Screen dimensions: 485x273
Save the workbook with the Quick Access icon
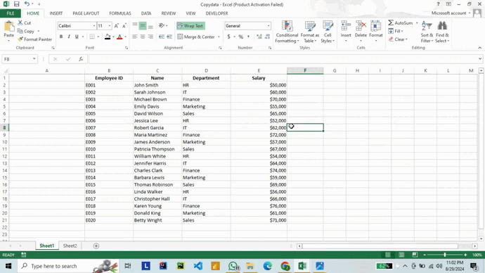(16, 4)
